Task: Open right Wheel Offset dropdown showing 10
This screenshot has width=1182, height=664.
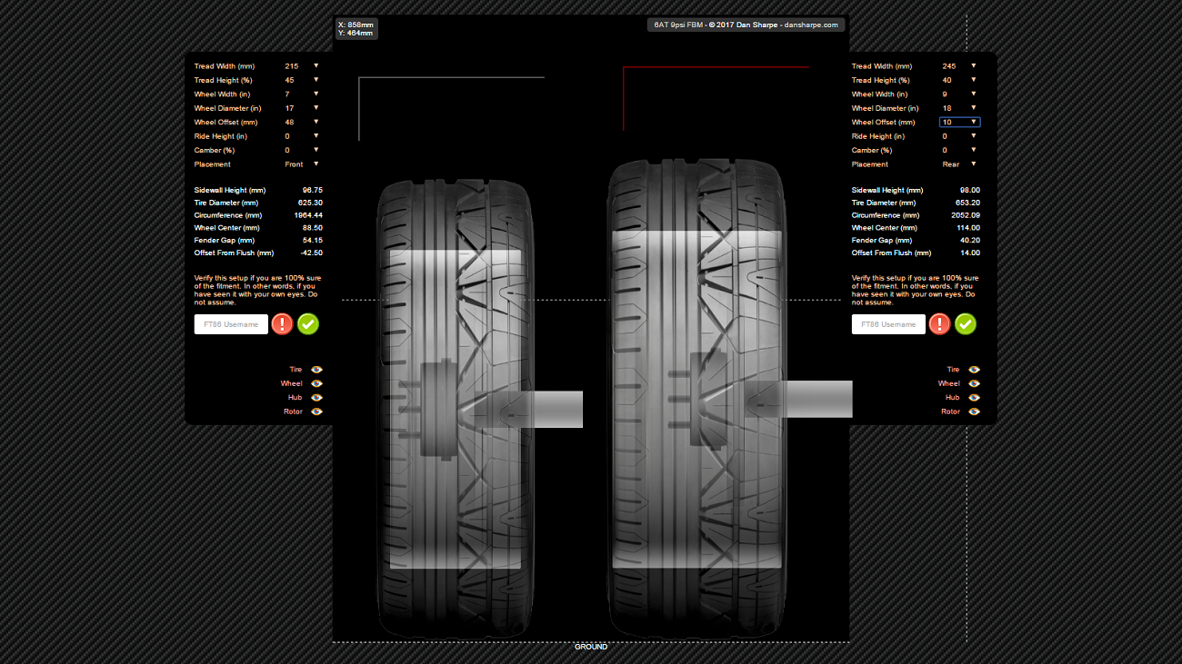Action: point(959,122)
